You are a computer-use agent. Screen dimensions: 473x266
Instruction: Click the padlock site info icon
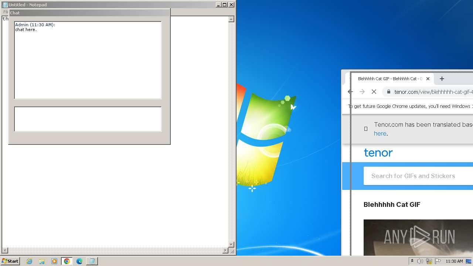coord(388,92)
